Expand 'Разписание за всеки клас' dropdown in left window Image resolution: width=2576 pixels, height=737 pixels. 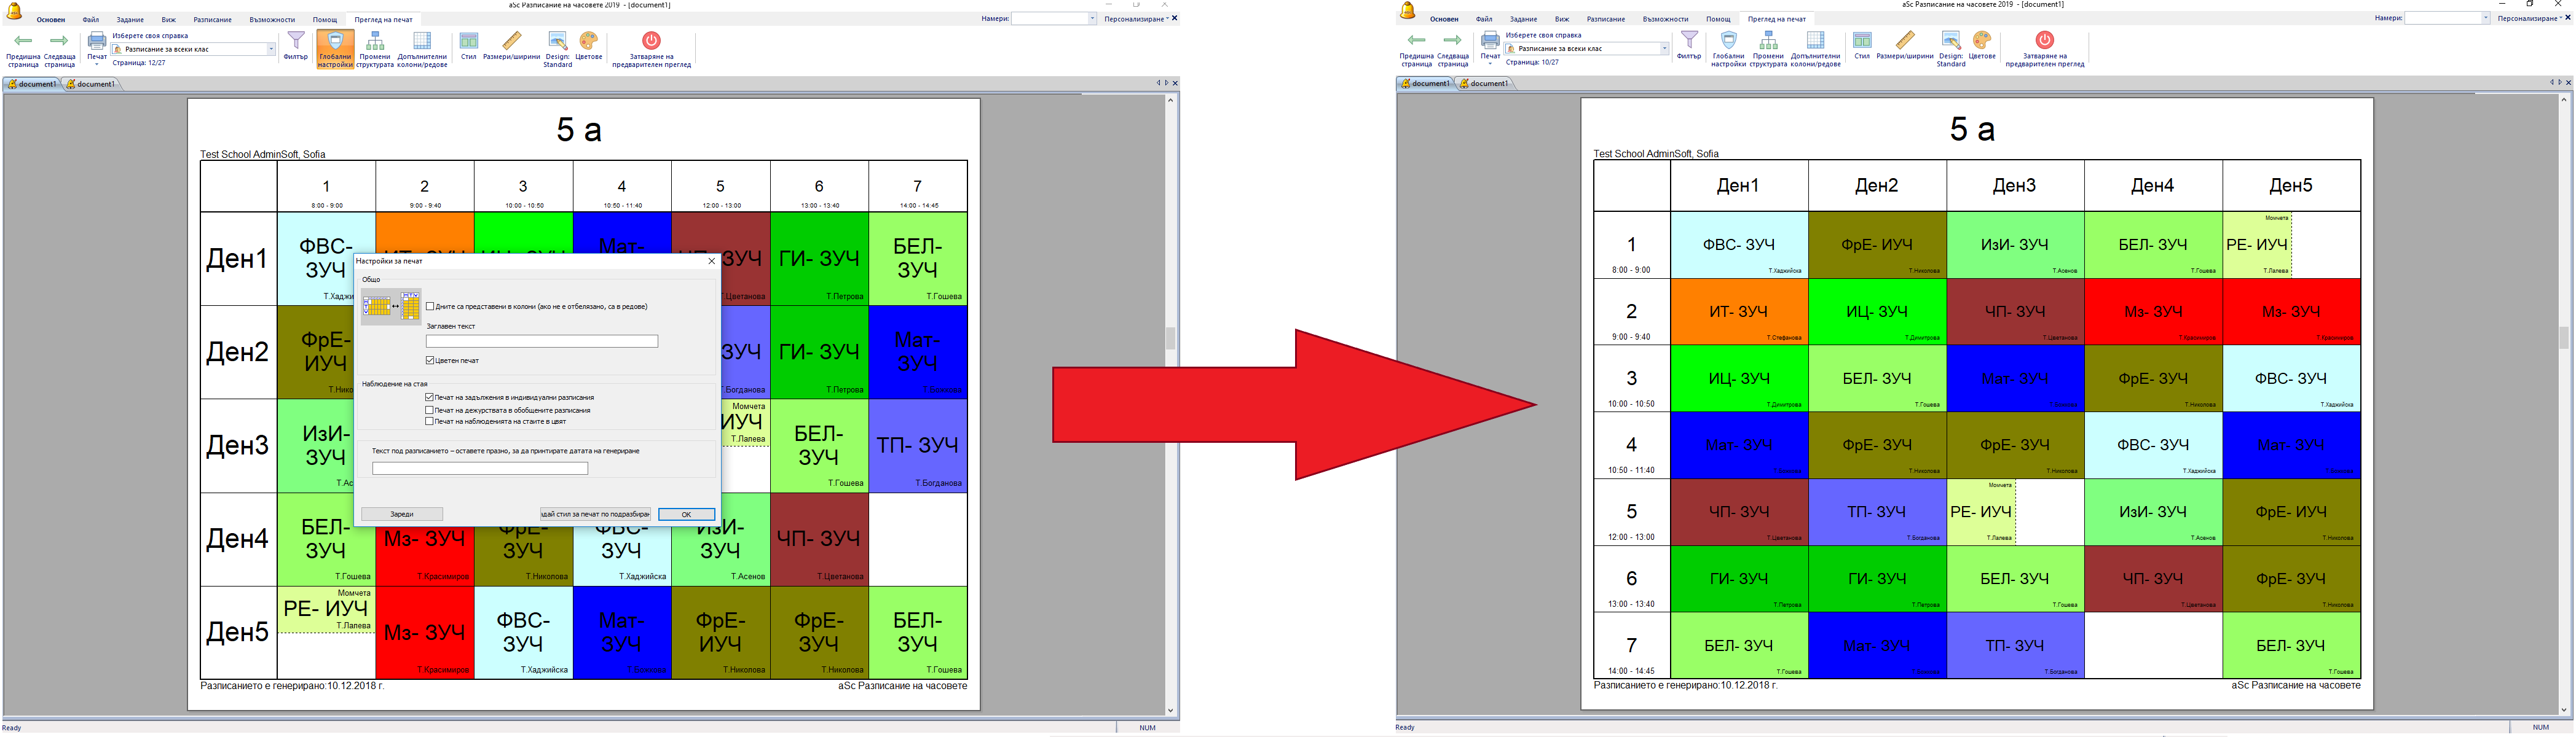click(x=270, y=49)
